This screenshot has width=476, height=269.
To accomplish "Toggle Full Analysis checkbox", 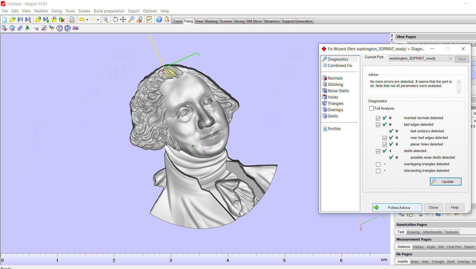I will pyautogui.click(x=372, y=108).
